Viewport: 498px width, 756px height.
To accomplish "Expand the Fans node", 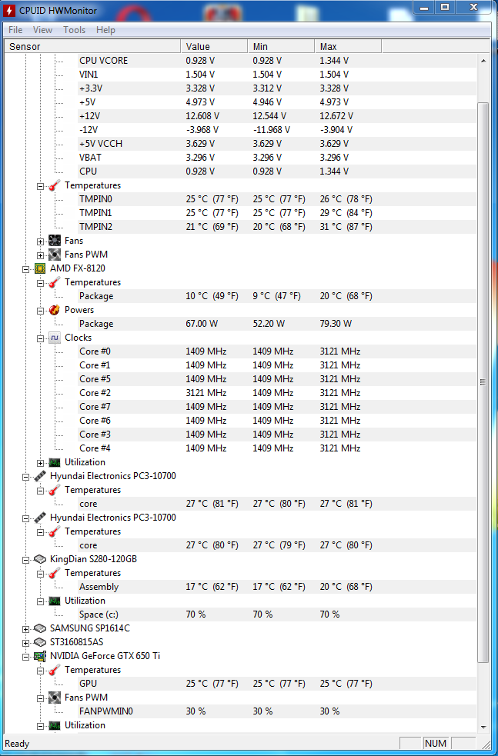I will coord(41,241).
